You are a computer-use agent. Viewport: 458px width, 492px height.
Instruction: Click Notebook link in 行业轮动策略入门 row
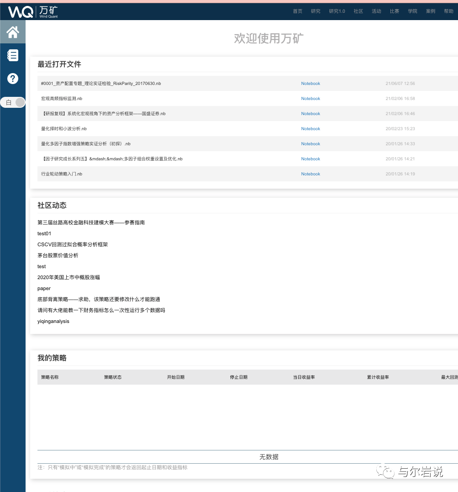(x=311, y=174)
